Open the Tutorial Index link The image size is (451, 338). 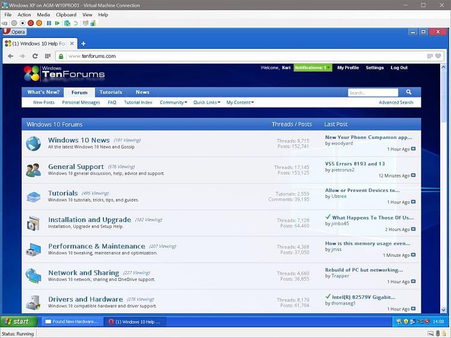(138, 102)
